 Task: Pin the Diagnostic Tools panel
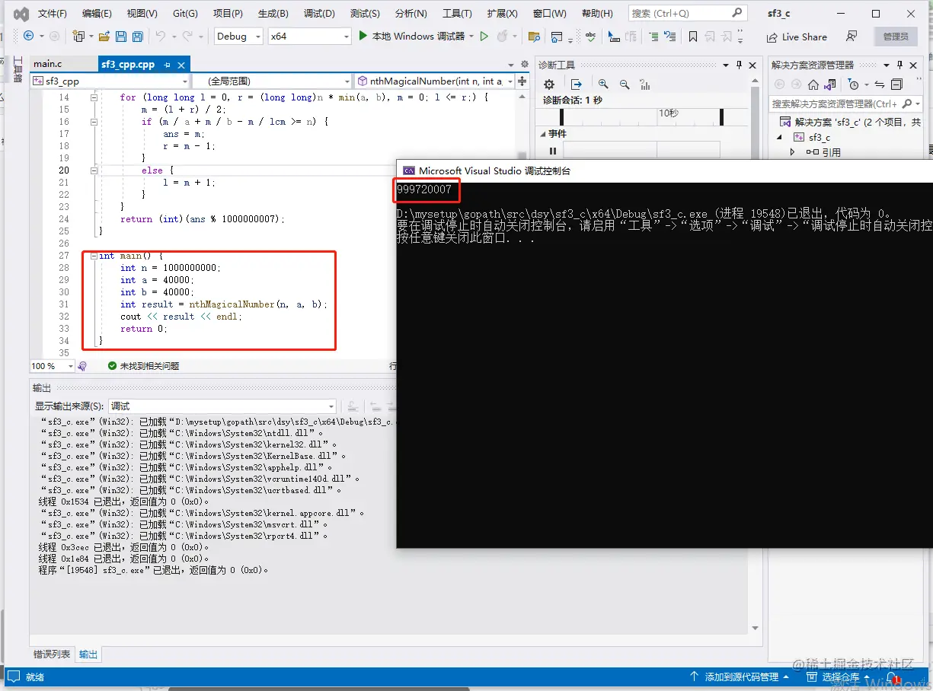pos(738,65)
